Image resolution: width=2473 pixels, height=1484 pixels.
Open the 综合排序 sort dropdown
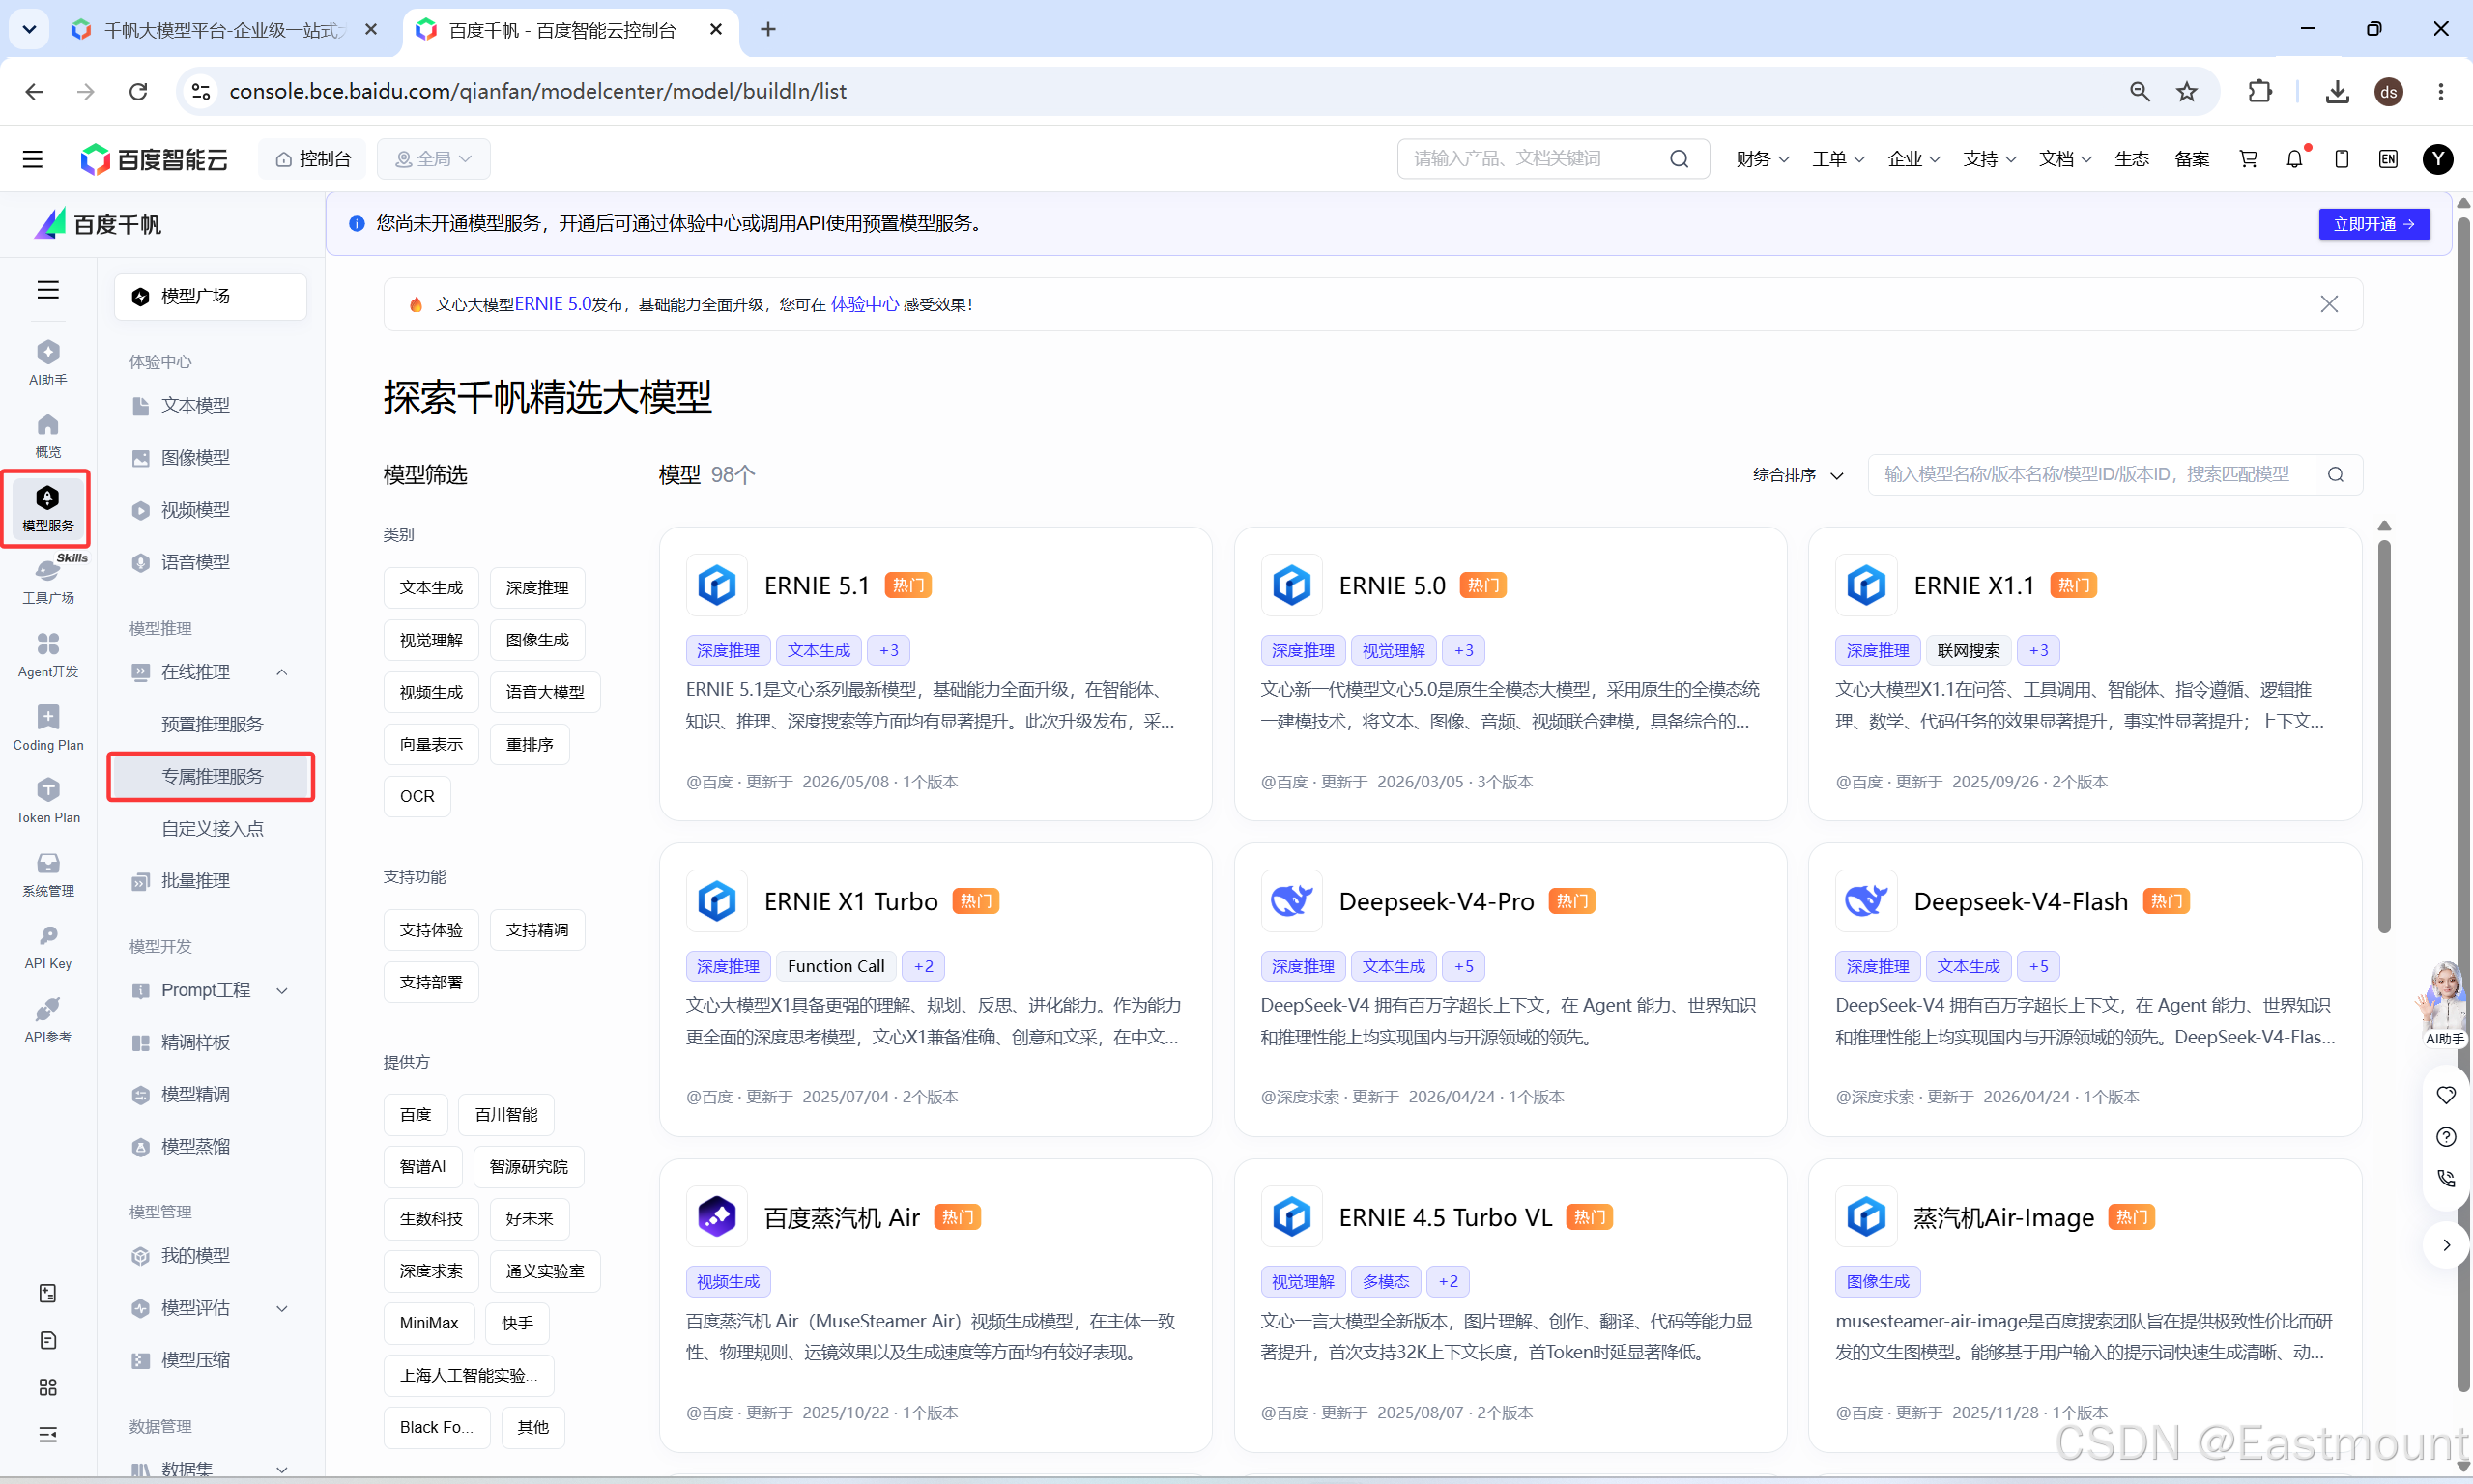[x=1797, y=475]
